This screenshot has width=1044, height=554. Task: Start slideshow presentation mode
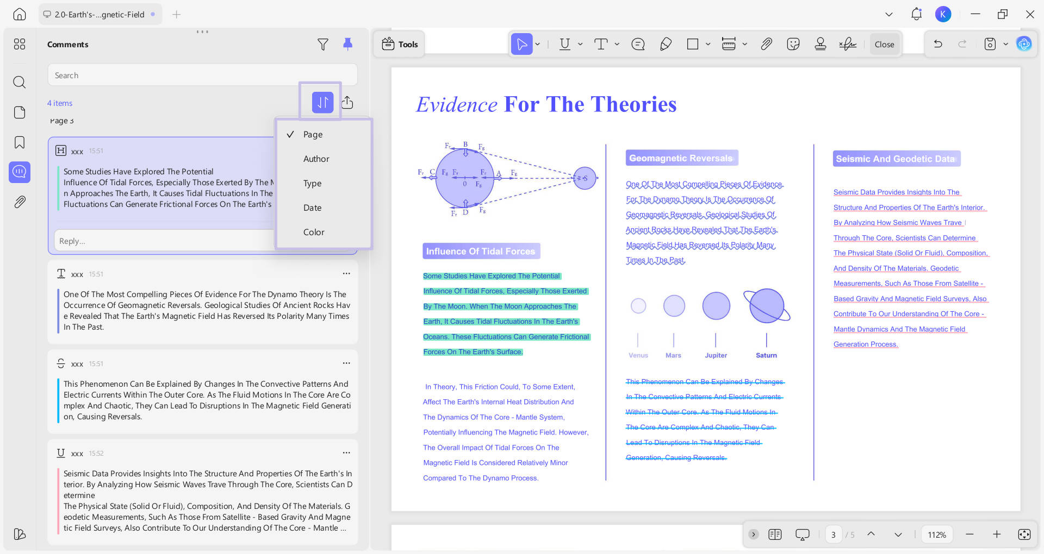802,534
